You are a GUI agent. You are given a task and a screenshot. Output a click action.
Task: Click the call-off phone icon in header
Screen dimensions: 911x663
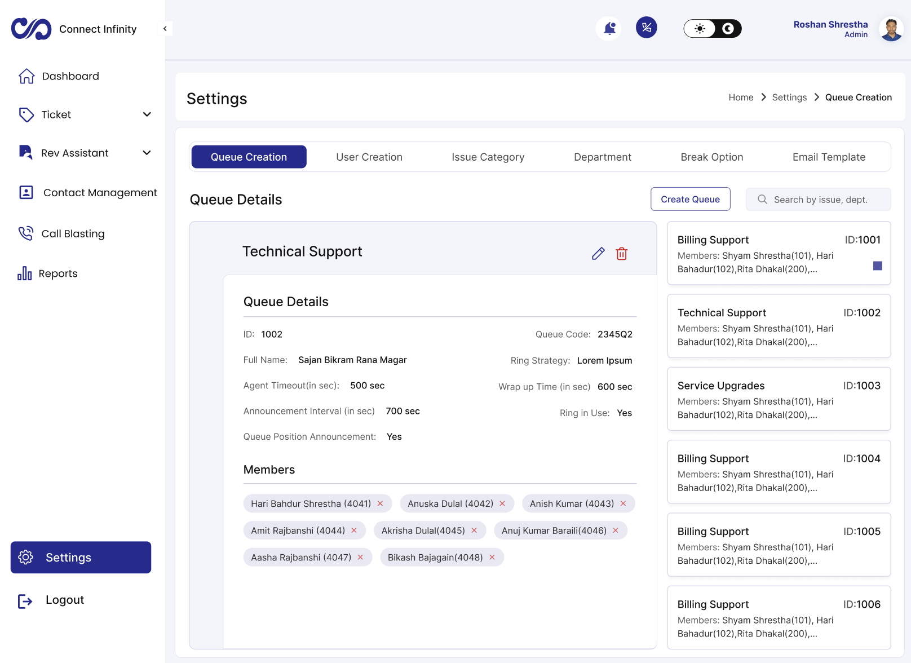pyautogui.click(x=647, y=28)
